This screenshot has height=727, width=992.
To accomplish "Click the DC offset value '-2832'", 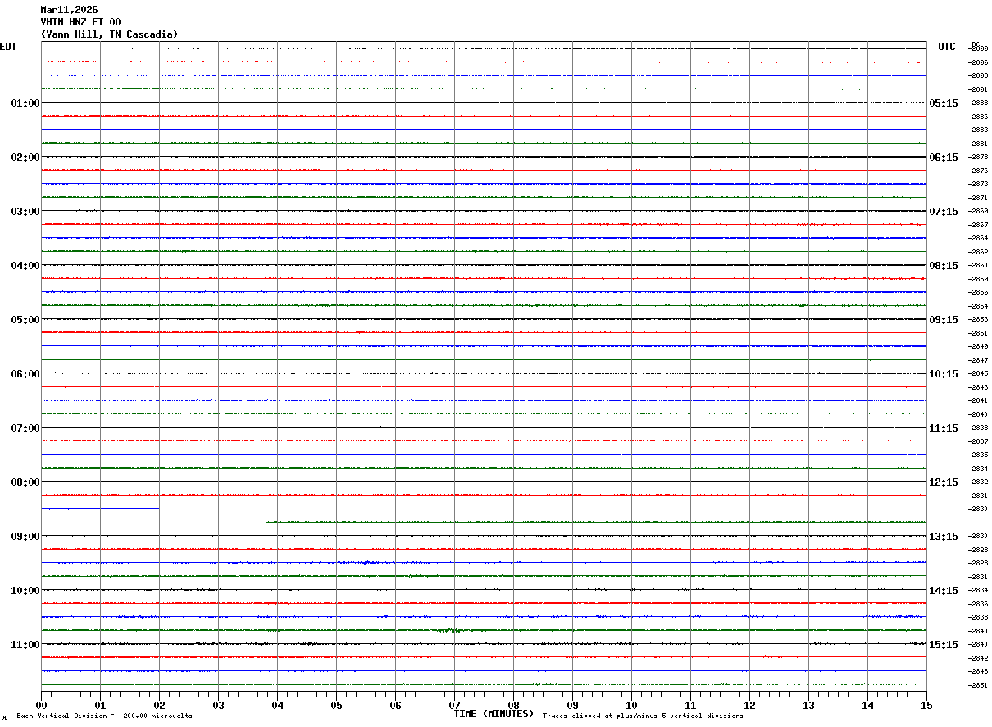I will [979, 482].
